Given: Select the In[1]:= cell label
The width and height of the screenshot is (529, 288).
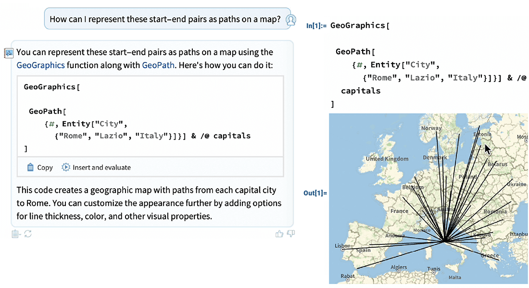Looking at the screenshot, I should 316,26.
